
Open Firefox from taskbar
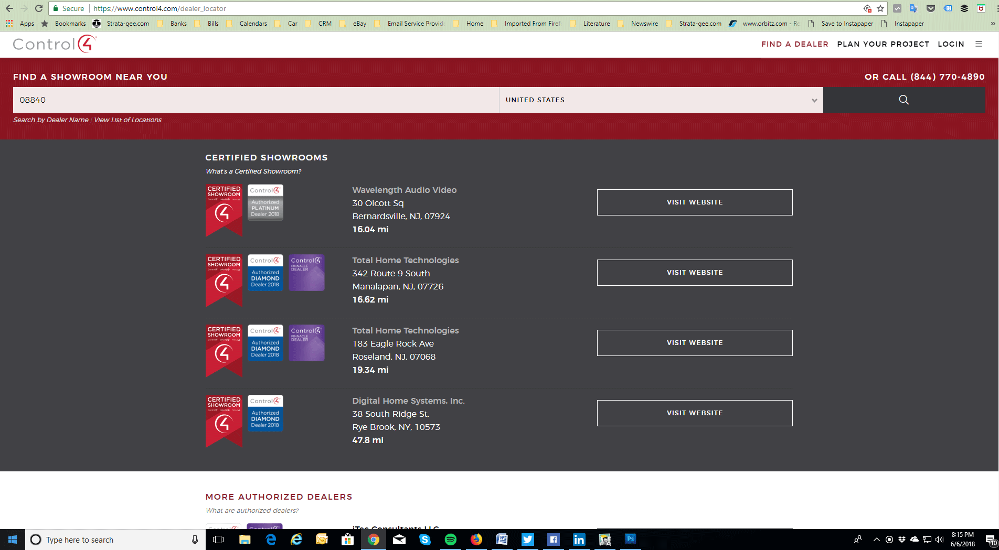tap(476, 540)
